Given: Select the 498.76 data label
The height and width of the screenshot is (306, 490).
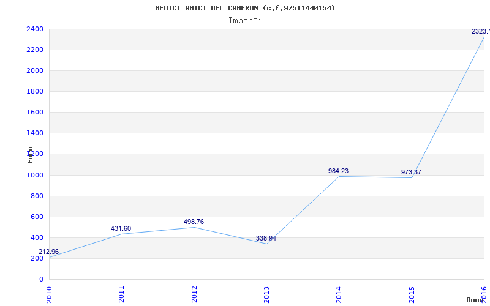Looking at the screenshot, I should click(194, 222).
